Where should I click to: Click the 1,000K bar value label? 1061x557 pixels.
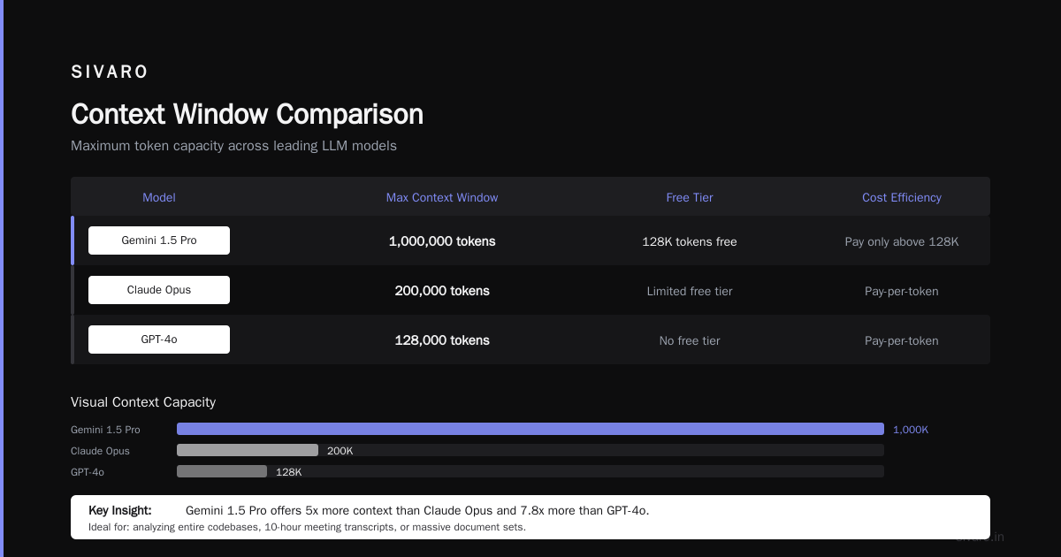911,430
